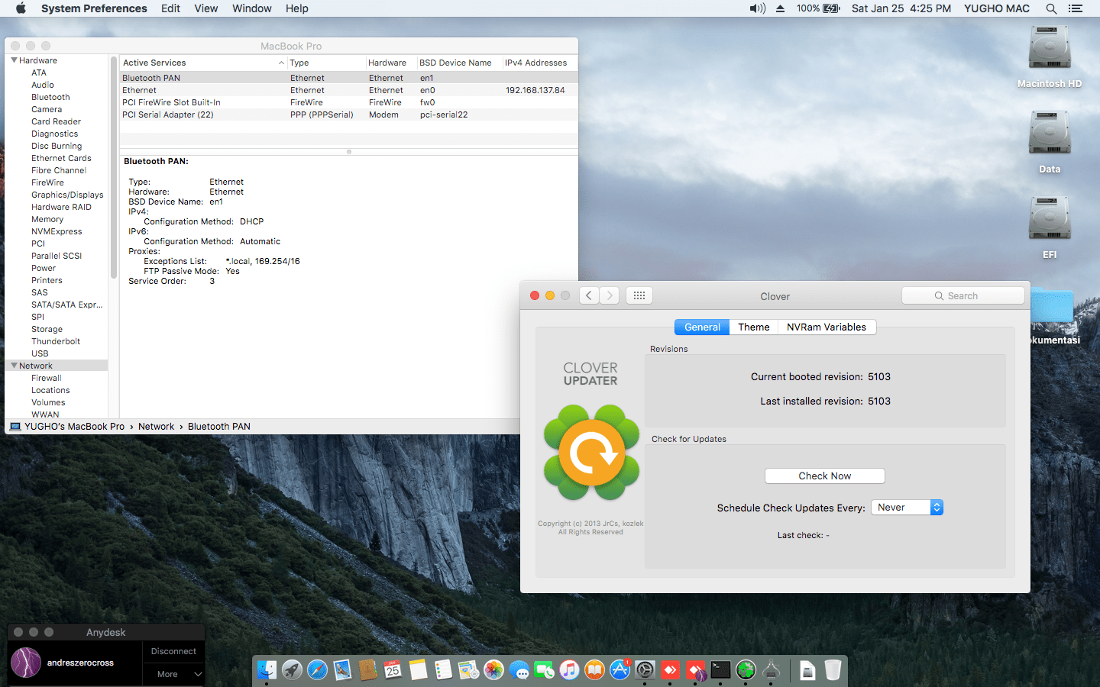Open Schedule Check Updates Every dropdown
Screen dimensions: 1100x687
point(907,508)
